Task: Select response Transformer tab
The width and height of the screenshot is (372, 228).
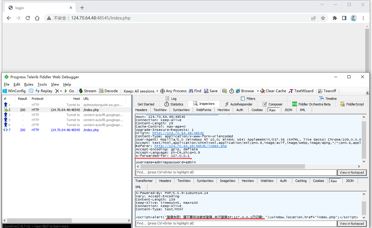Action: pos(144,181)
